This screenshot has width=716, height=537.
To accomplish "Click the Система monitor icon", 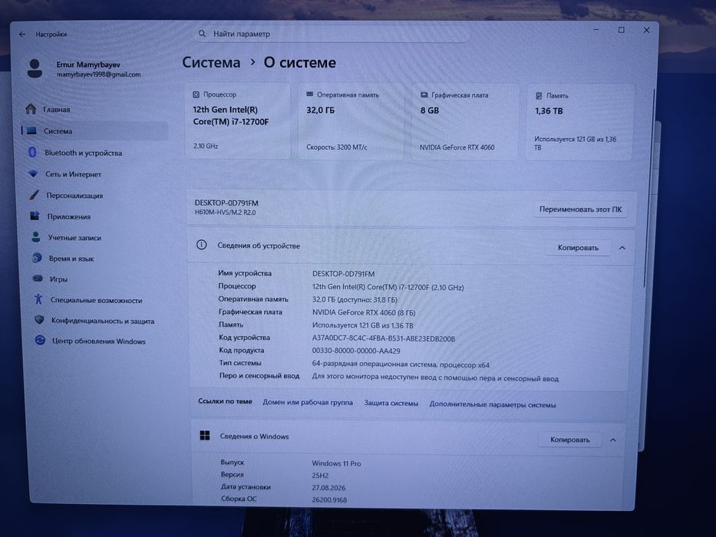I will pyautogui.click(x=31, y=130).
